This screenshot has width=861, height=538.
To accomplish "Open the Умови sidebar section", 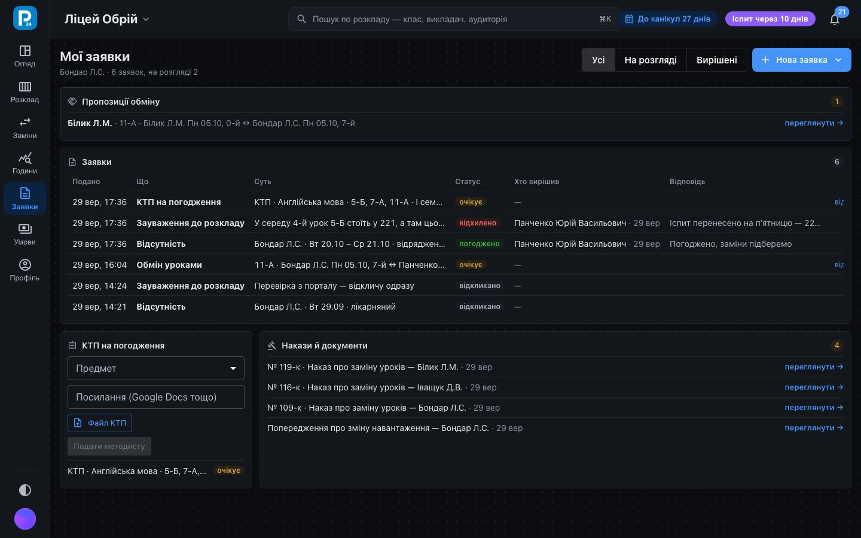I will [25, 234].
